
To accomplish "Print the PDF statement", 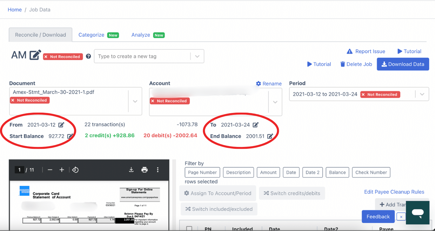I will coord(144,170).
